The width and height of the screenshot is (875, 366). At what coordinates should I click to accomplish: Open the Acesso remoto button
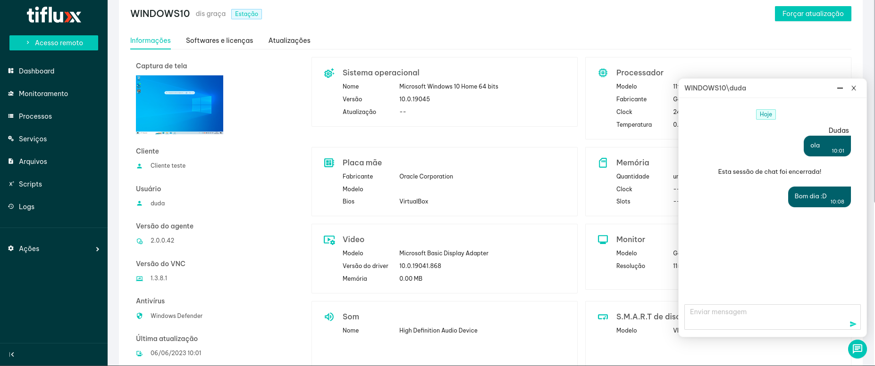coord(54,43)
